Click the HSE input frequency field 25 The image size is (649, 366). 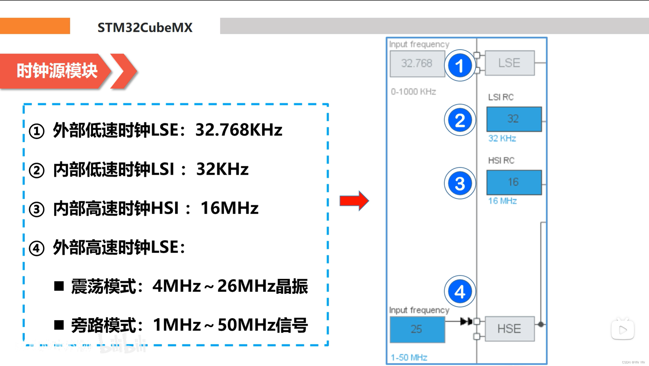417,329
